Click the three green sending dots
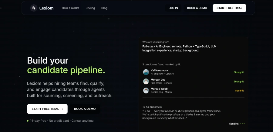Image resolution: width=273 pixels, height=132 pixels. [242, 124]
